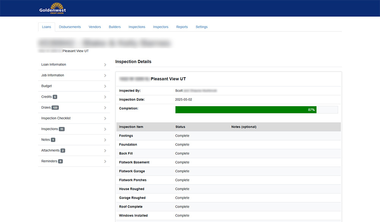
Task: Select the Footings inspection item row
Action: click(228, 136)
